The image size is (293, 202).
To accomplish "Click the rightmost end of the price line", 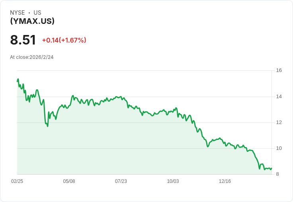I will click(x=271, y=168).
